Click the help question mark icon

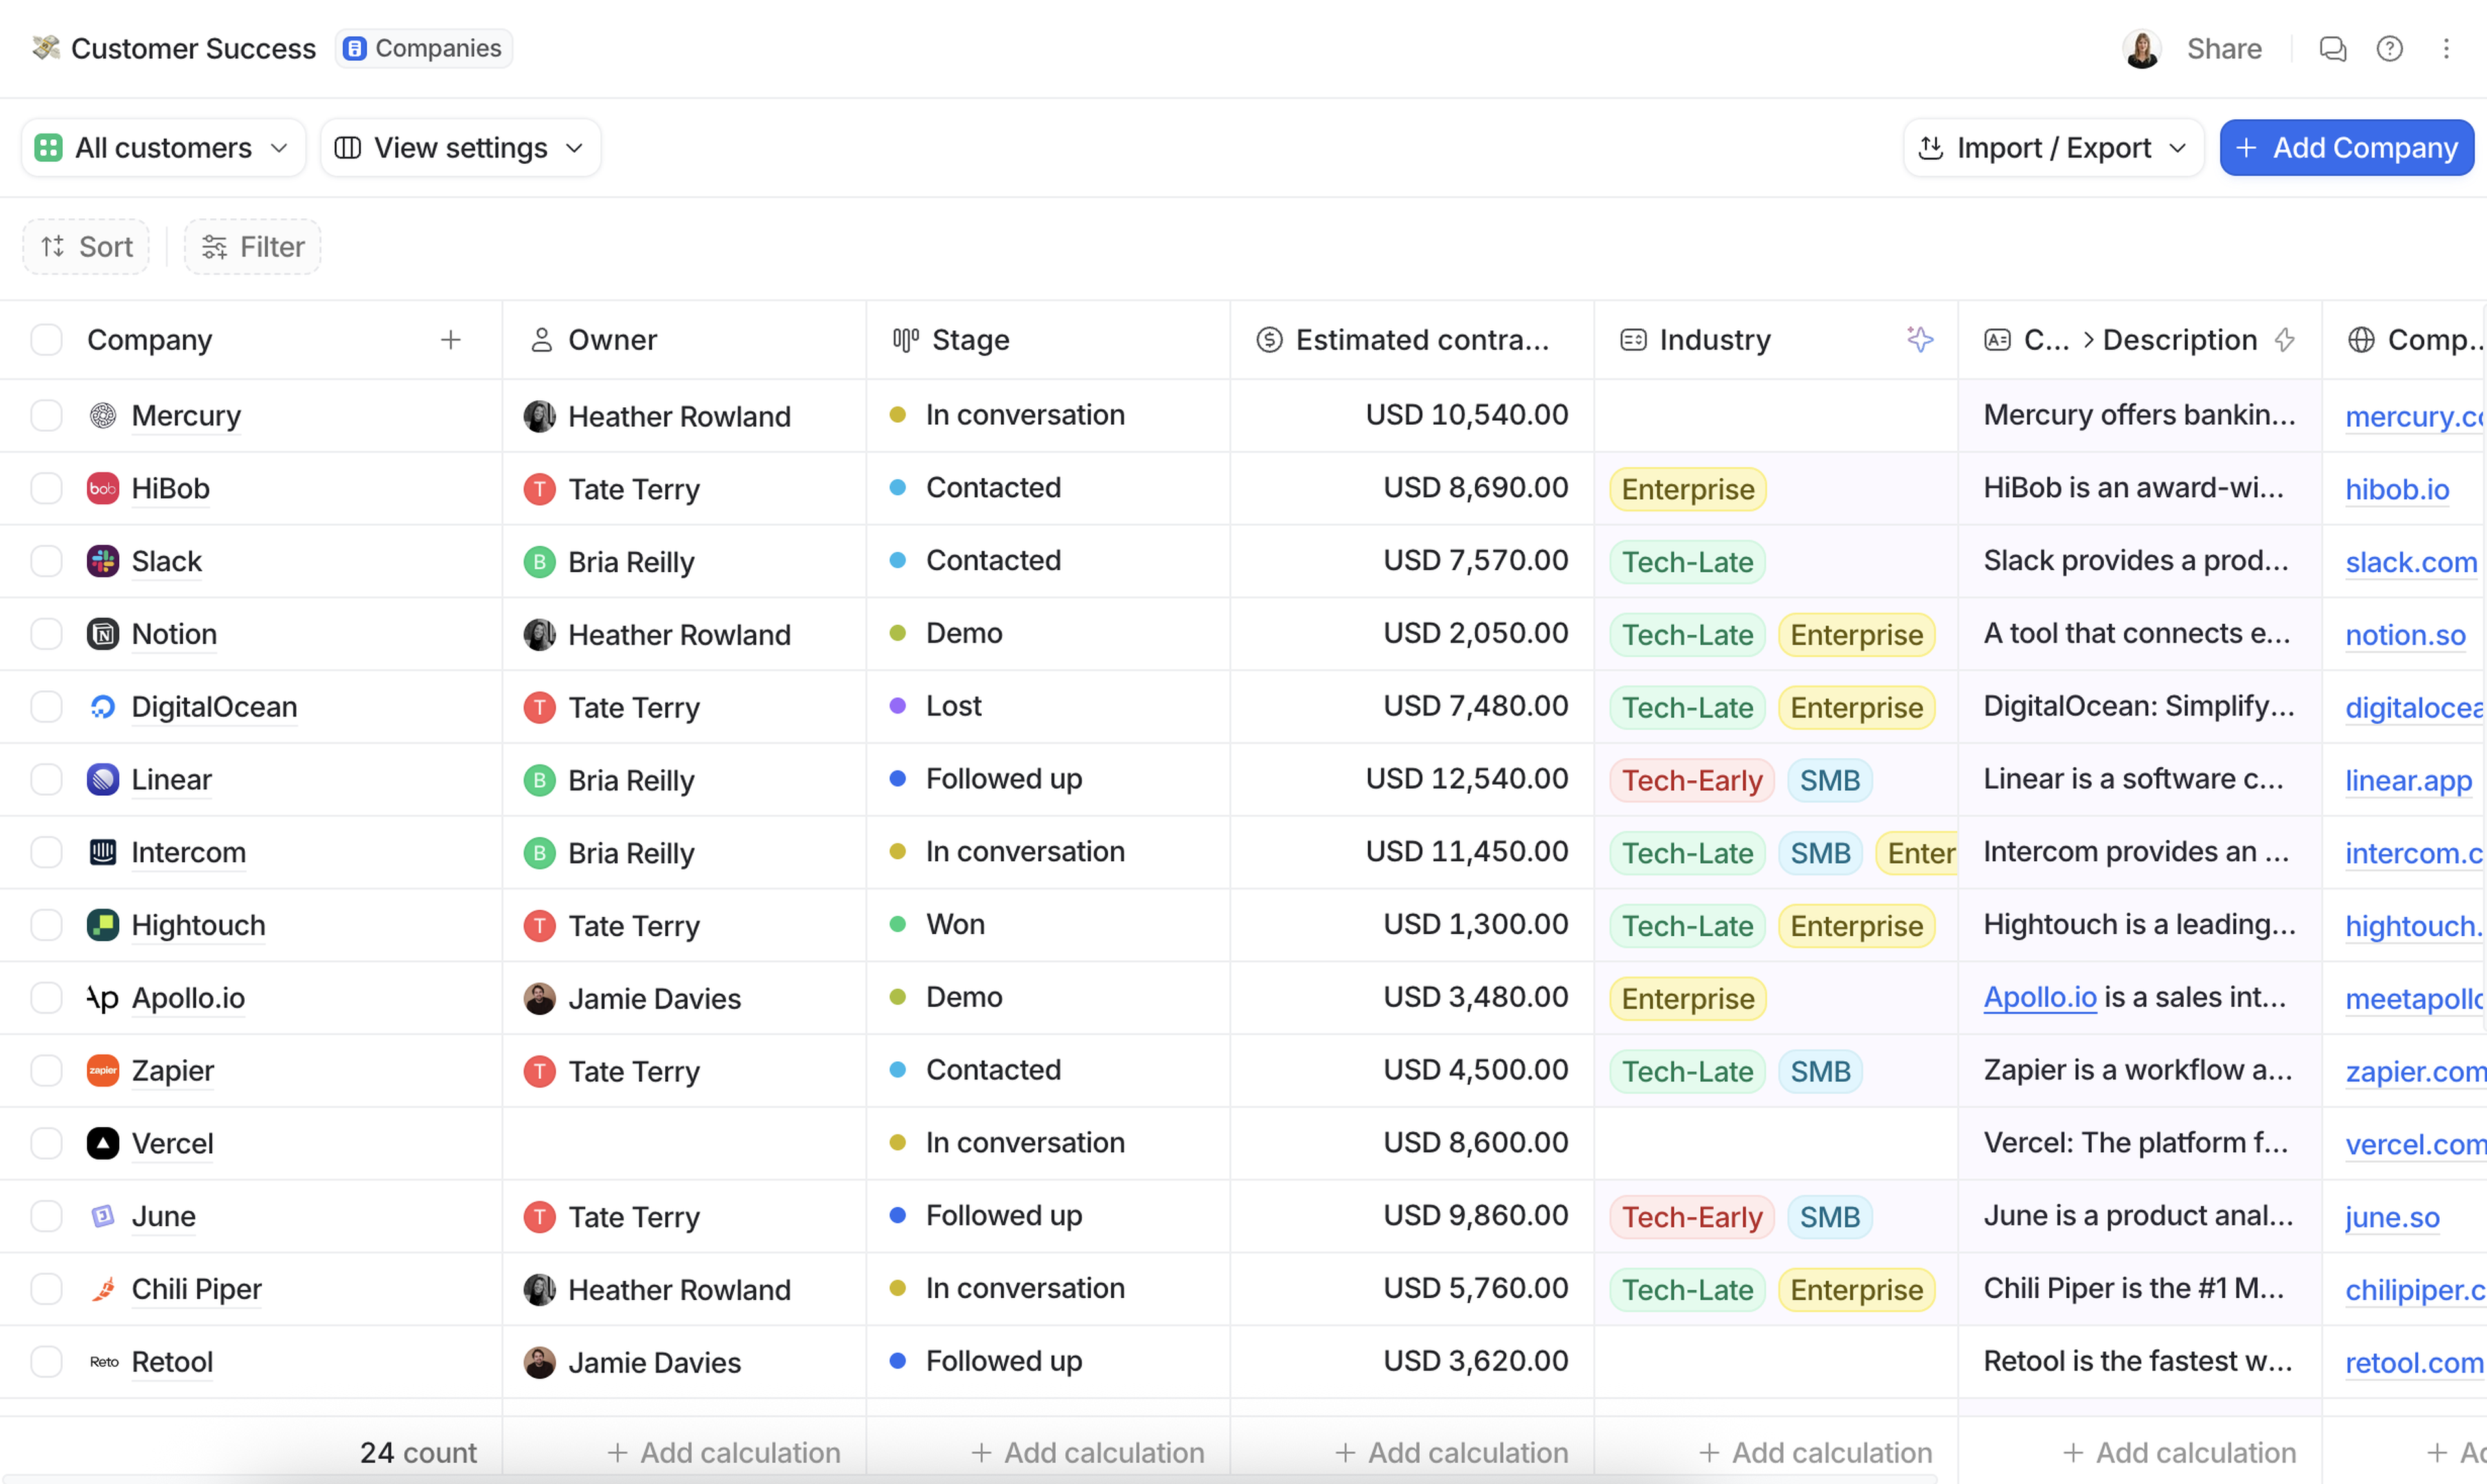(x=2389, y=48)
